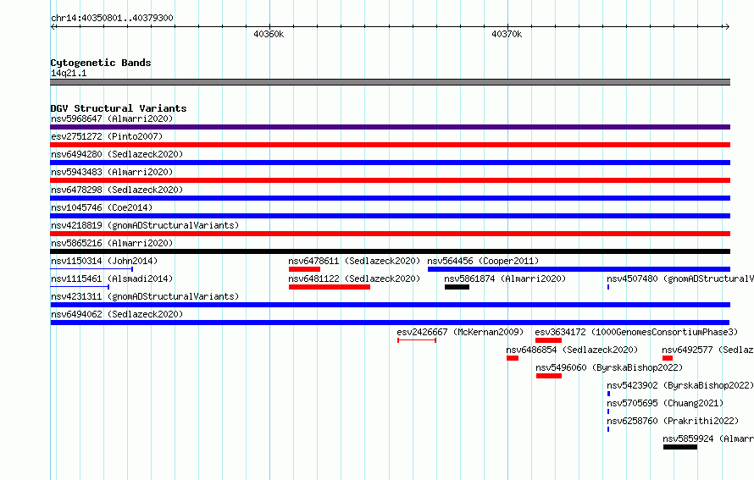The image size is (754, 480).
Task: Open variant esv2751272 (Pinto2007) label
Action: tap(107, 136)
